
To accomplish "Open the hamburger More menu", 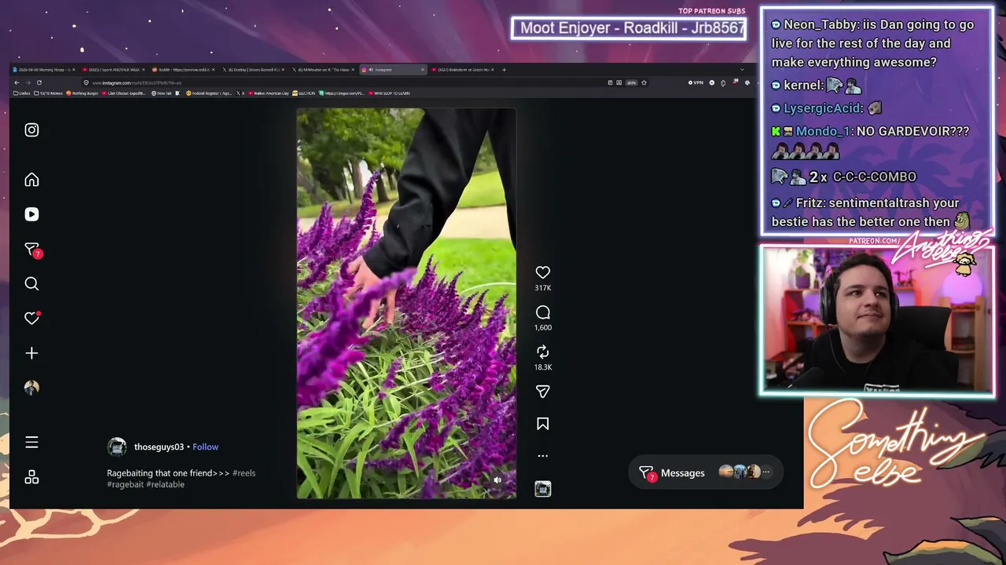I will pyautogui.click(x=31, y=443).
